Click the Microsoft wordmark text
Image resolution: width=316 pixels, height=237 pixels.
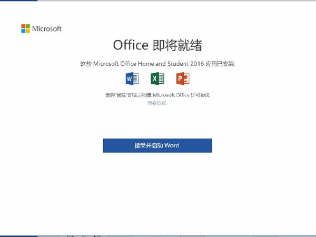tap(47, 28)
